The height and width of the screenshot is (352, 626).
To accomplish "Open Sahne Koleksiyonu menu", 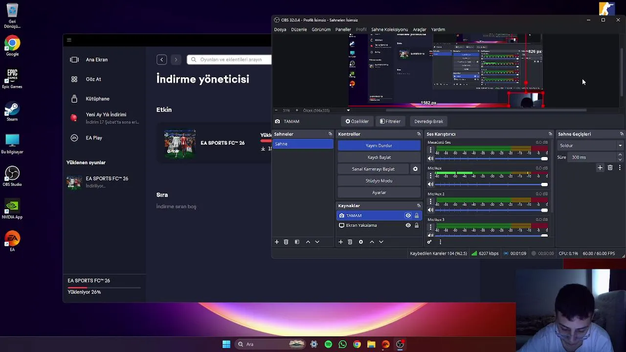I will point(389,29).
